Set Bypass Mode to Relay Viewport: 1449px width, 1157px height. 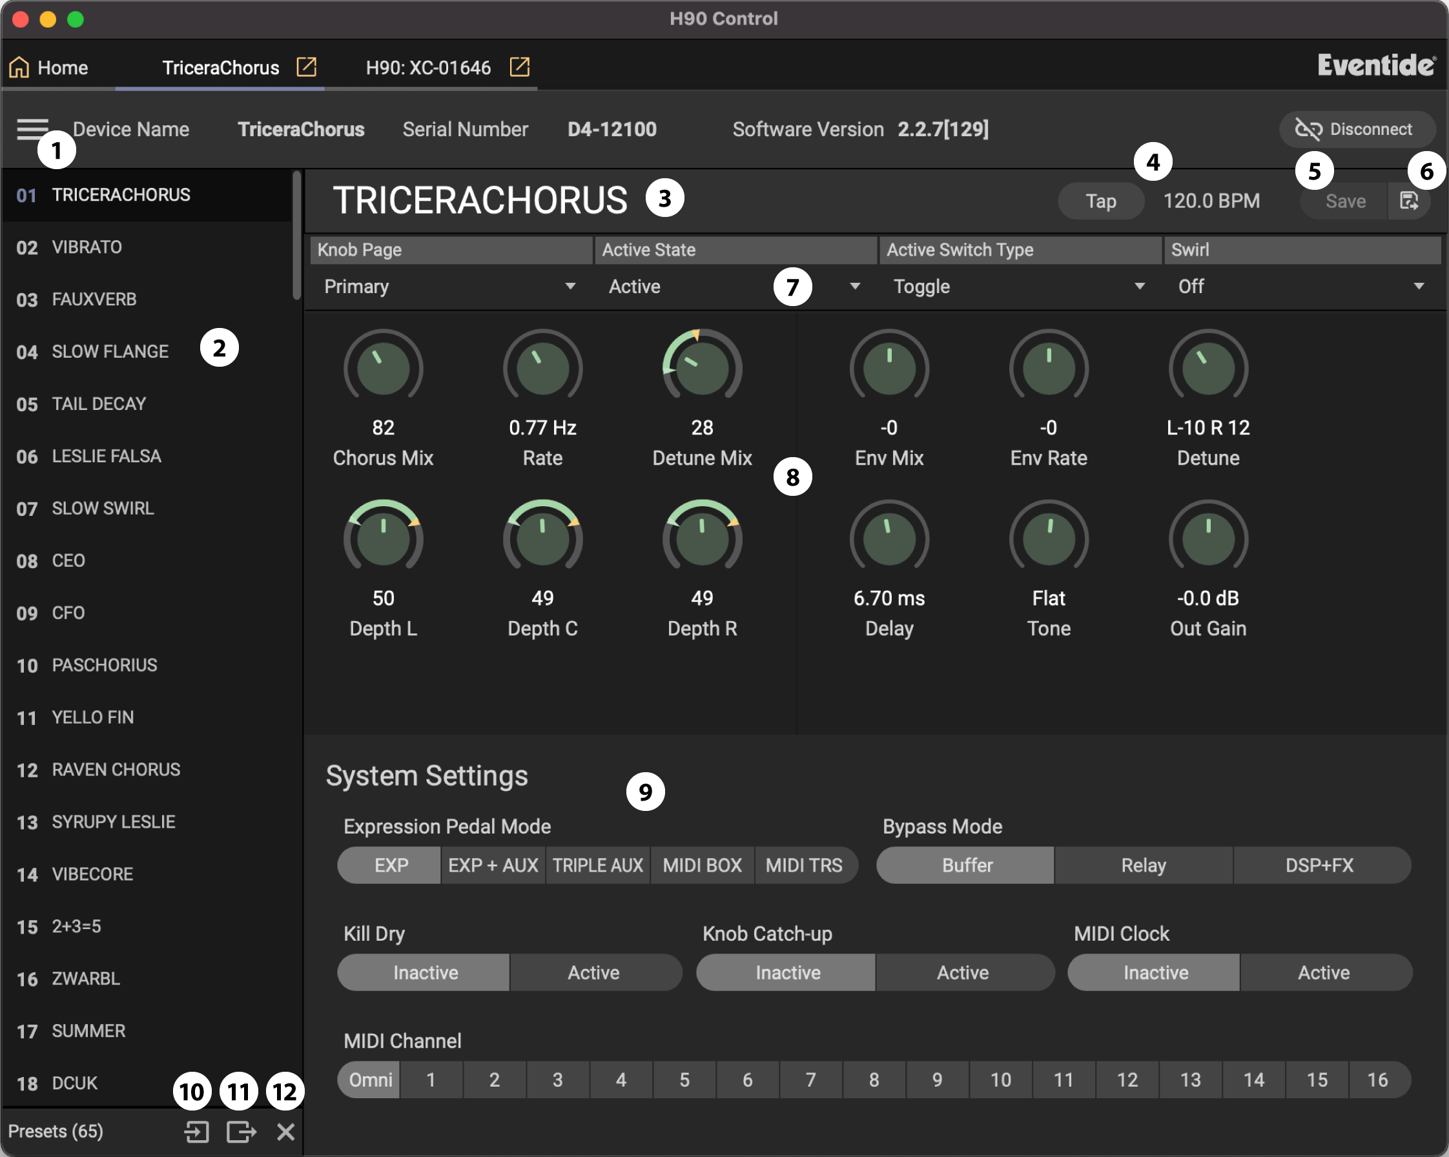click(x=1143, y=865)
